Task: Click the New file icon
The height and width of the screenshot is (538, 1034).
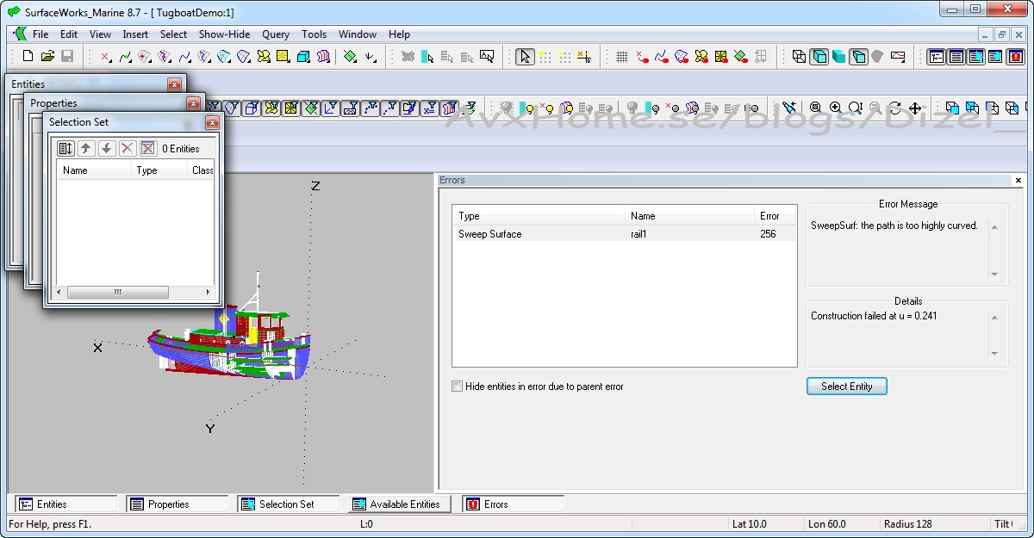Action: [x=28, y=57]
